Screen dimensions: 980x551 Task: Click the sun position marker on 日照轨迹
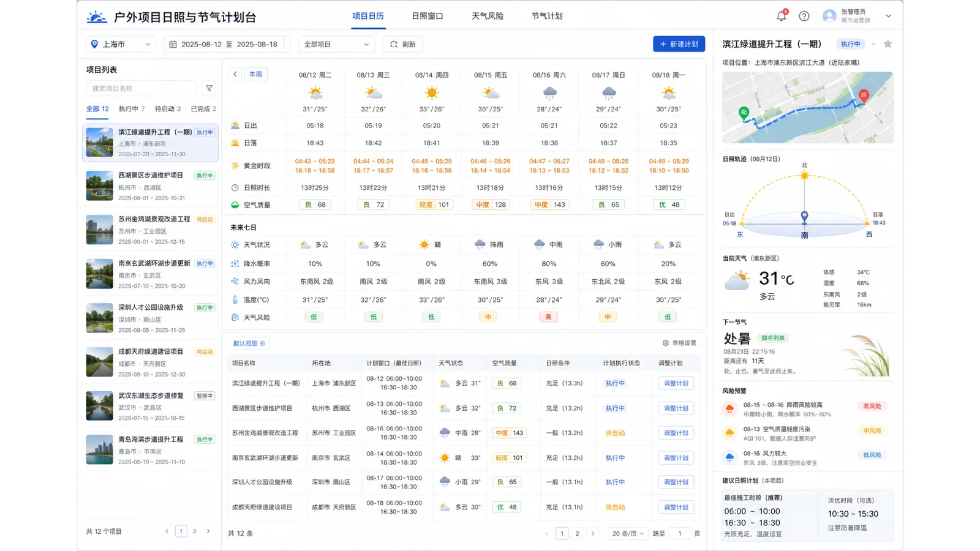click(805, 176)
